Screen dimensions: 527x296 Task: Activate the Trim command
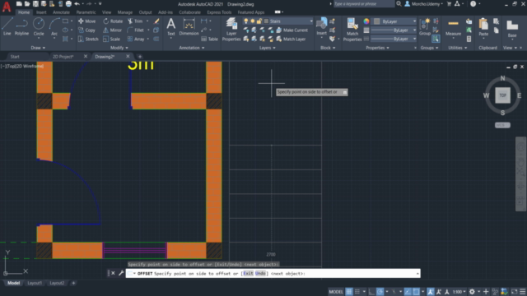[x=135, y=21]
